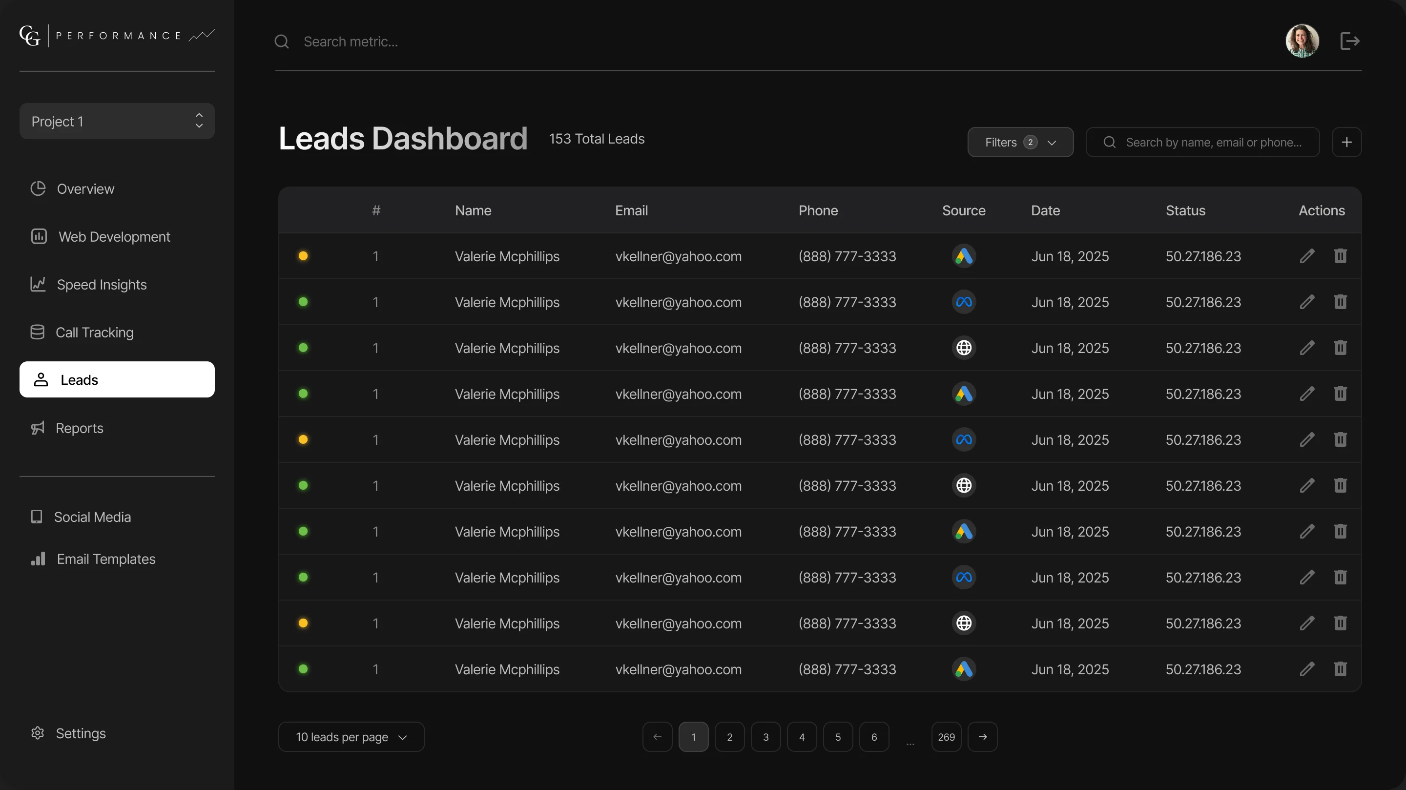Click the Name column header

[473, 211]
